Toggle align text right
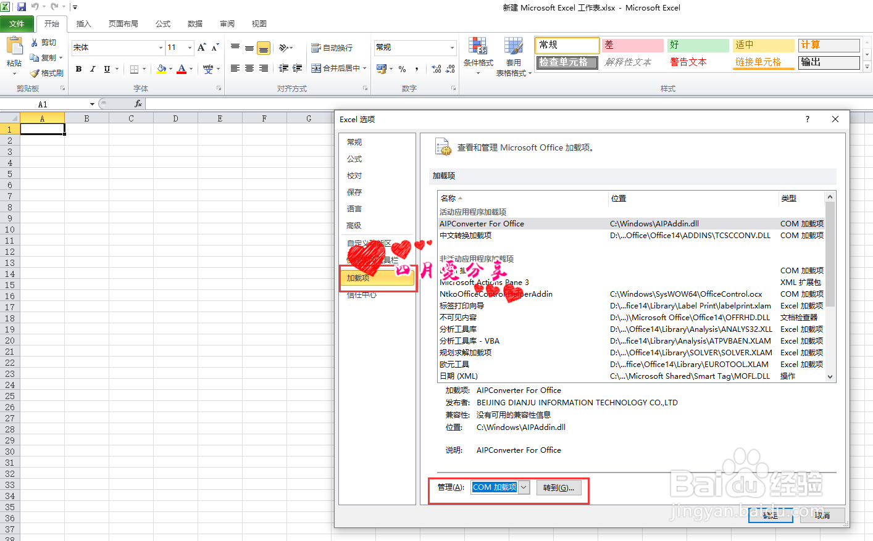The width and height of the screenshot is (873, 541). (x=264, y=68)
